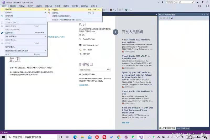Switch to 团队资源管理器 tab

[x=183, y=128]
